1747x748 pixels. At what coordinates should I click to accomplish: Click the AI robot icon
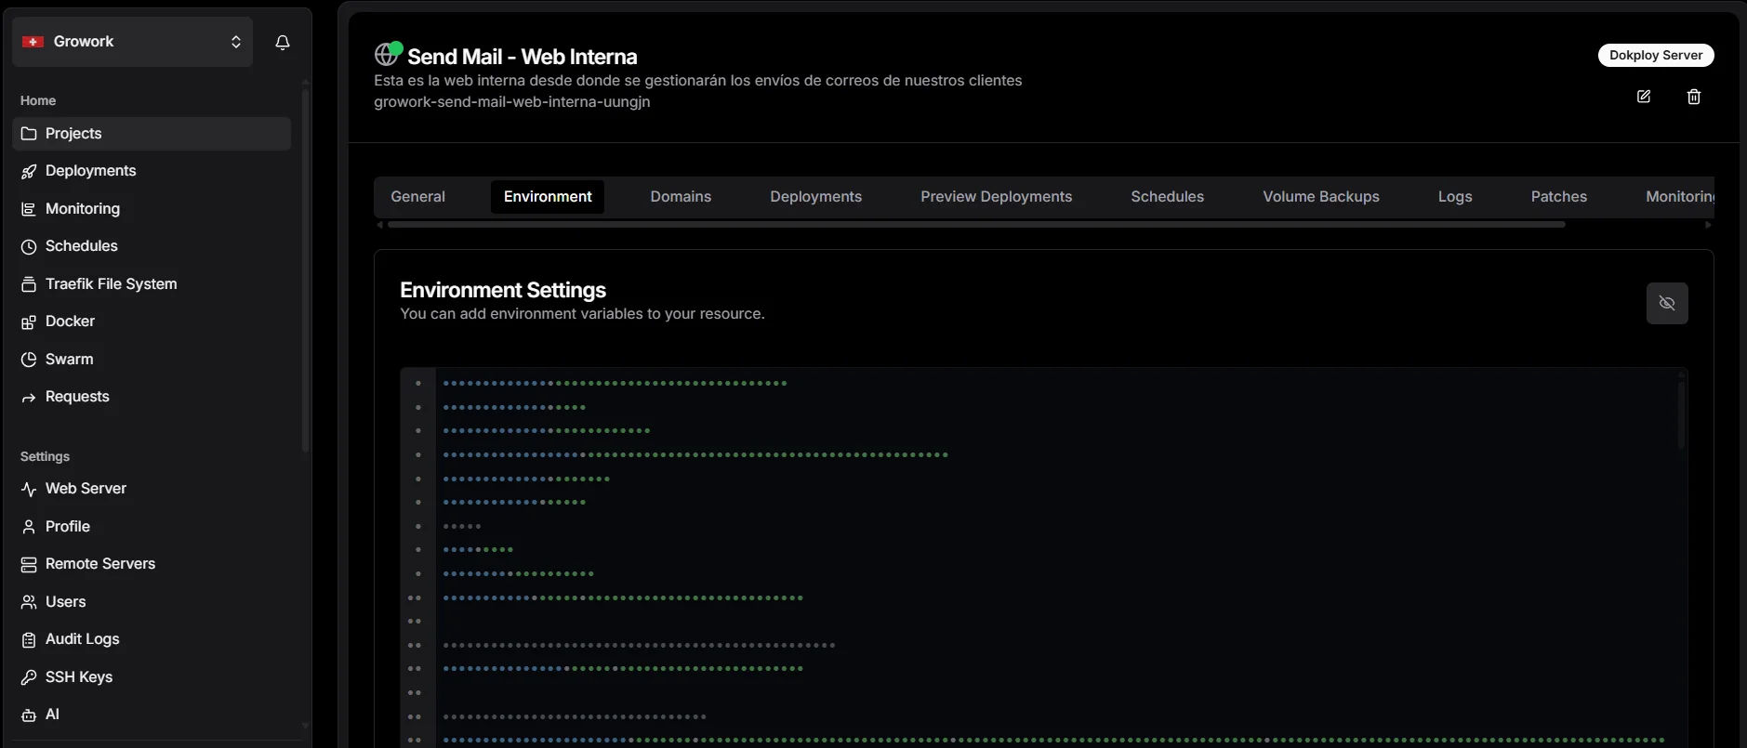click(29, 715)
